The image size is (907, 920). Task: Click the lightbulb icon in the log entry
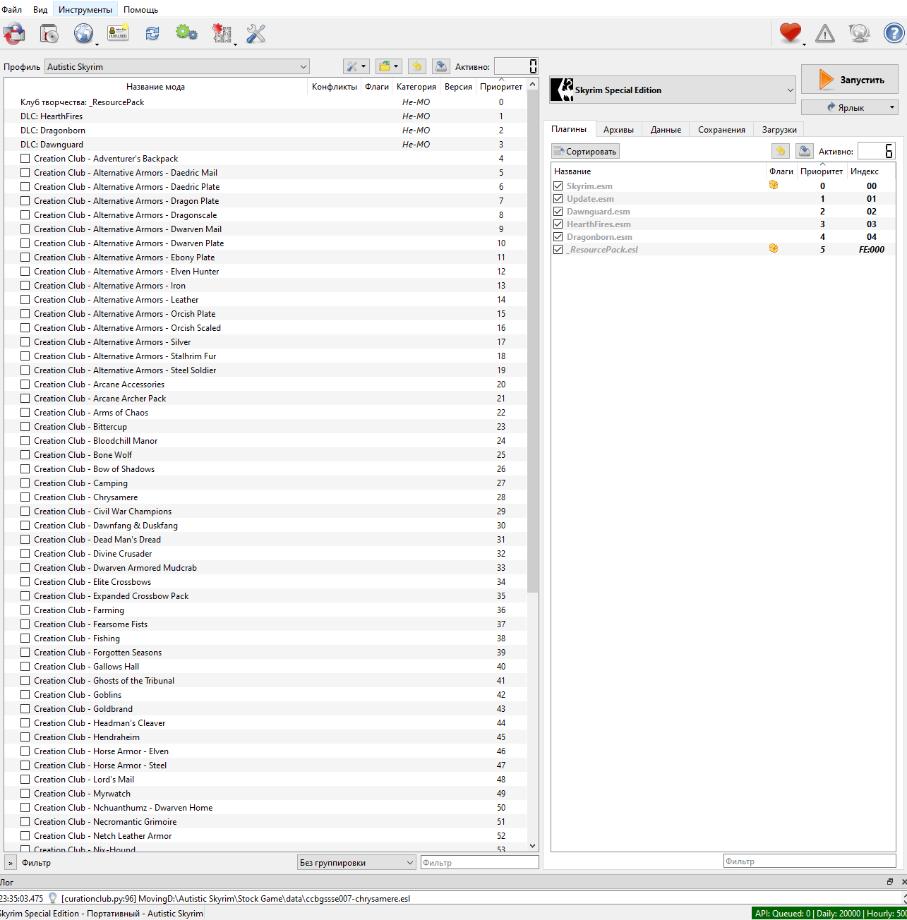(52, 898)
